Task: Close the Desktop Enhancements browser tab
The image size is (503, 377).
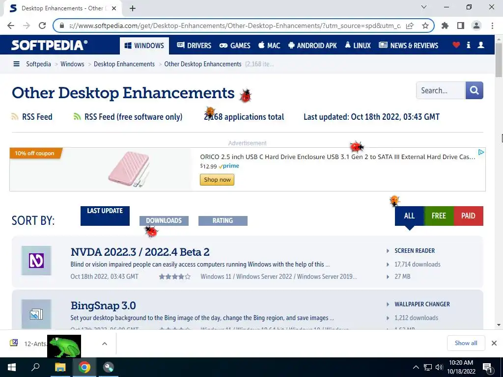Action: (114, 8)
